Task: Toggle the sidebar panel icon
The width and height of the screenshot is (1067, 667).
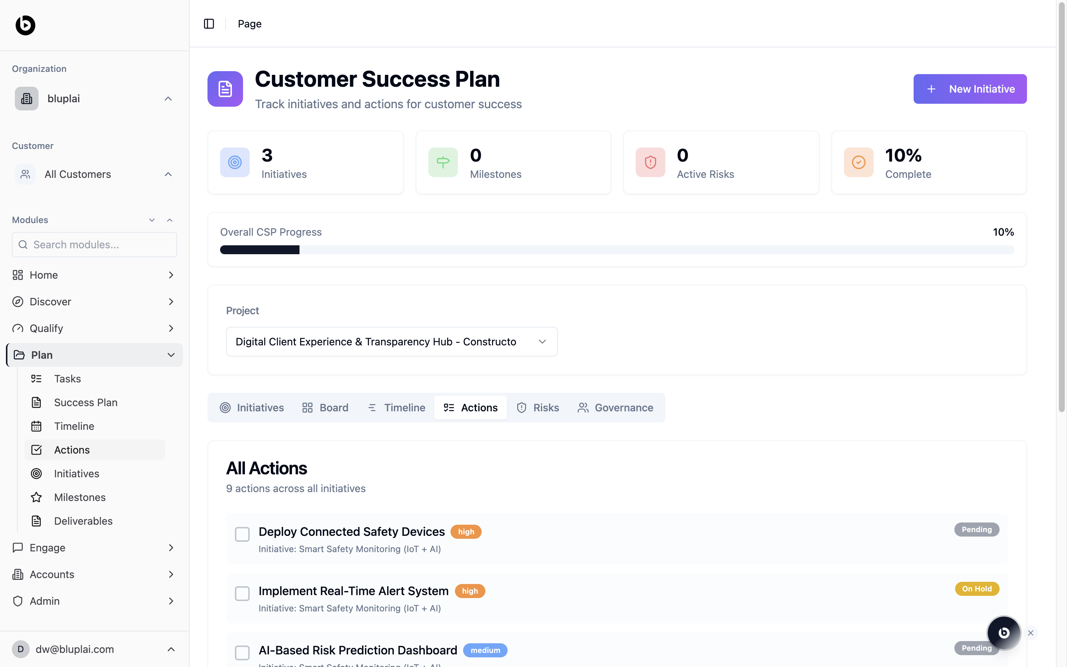Action: tap(209, 24)
